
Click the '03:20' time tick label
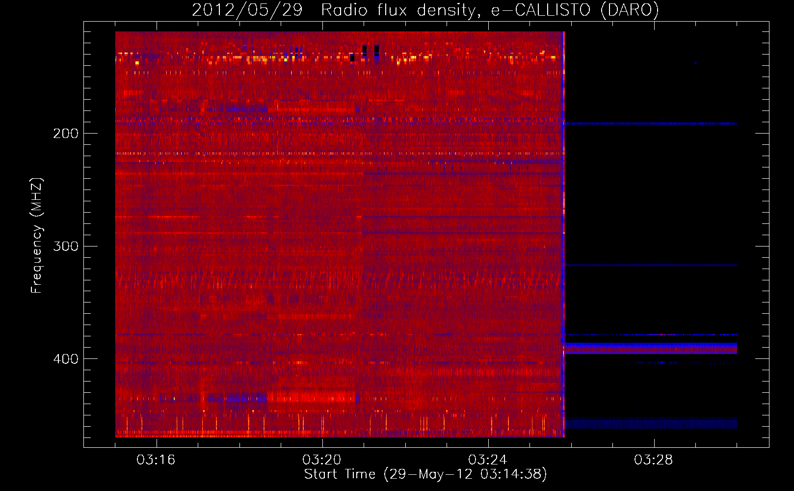coord(322,460)
